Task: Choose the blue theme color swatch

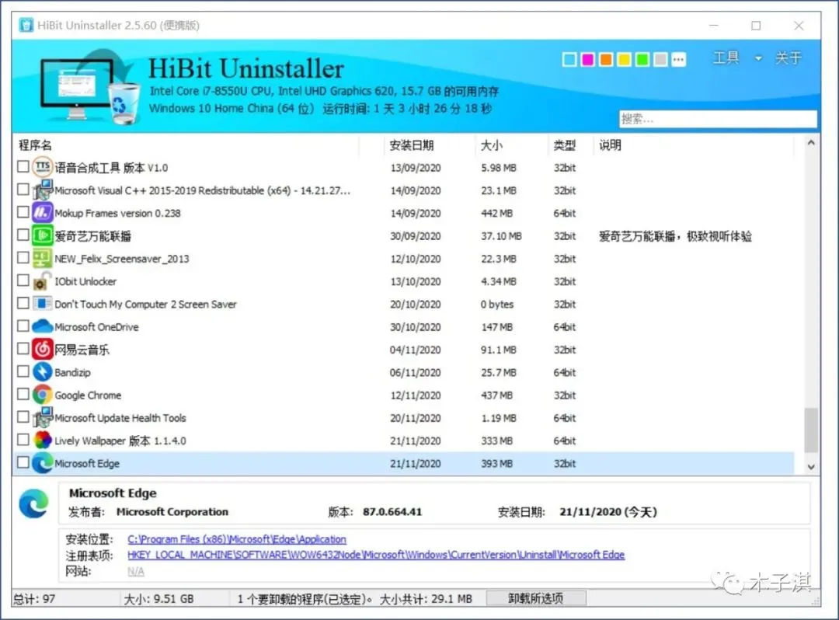Action: 569,59
